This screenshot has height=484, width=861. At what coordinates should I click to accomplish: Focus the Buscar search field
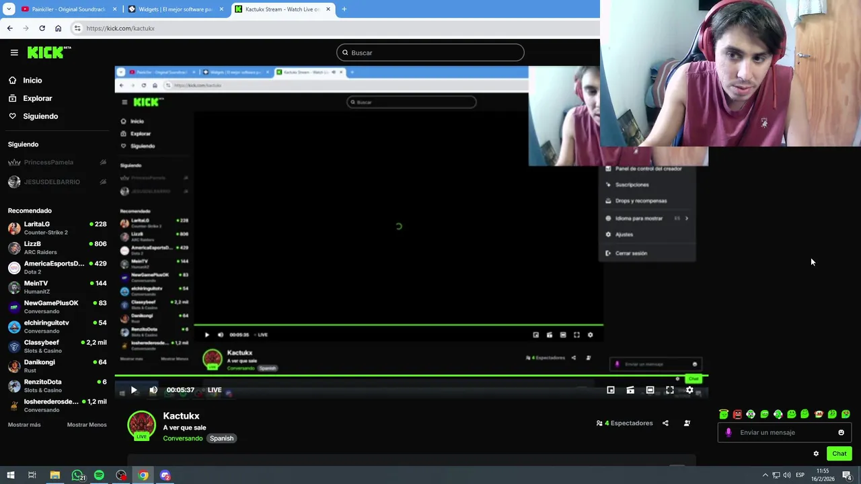430,52
